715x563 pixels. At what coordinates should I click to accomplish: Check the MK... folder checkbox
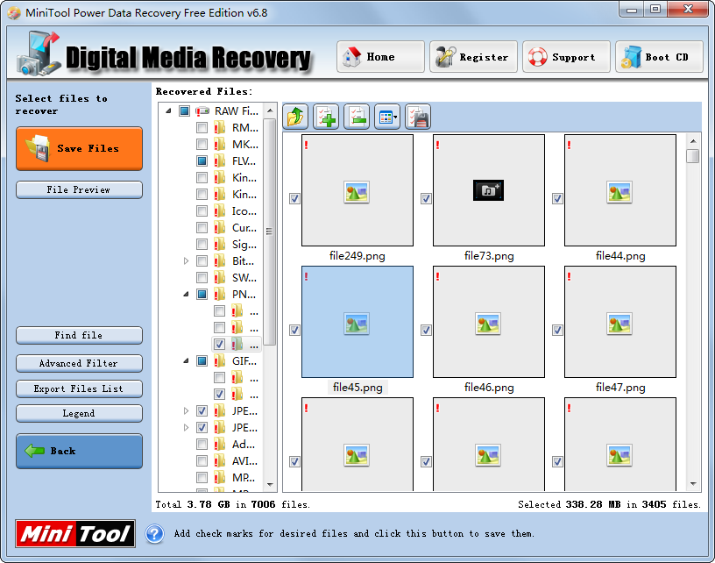202,144
